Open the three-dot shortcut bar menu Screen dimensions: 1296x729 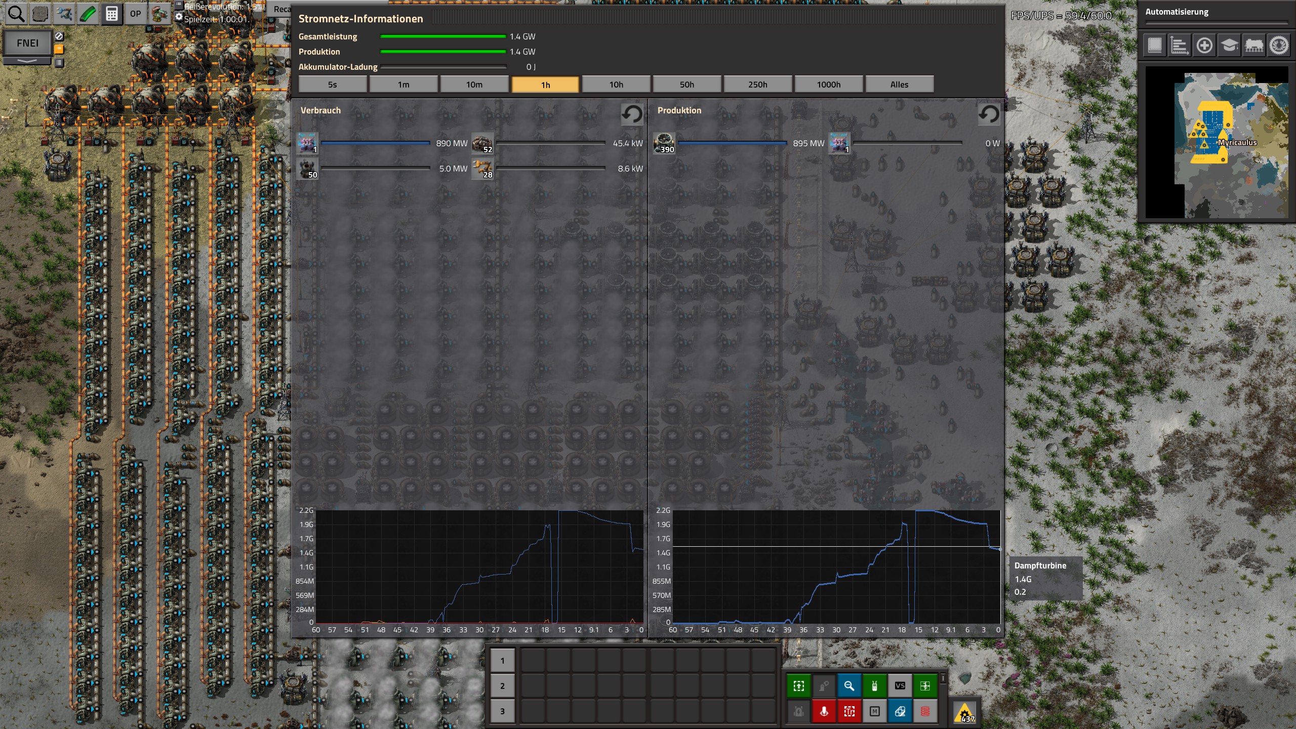click(x=943, y=678)
